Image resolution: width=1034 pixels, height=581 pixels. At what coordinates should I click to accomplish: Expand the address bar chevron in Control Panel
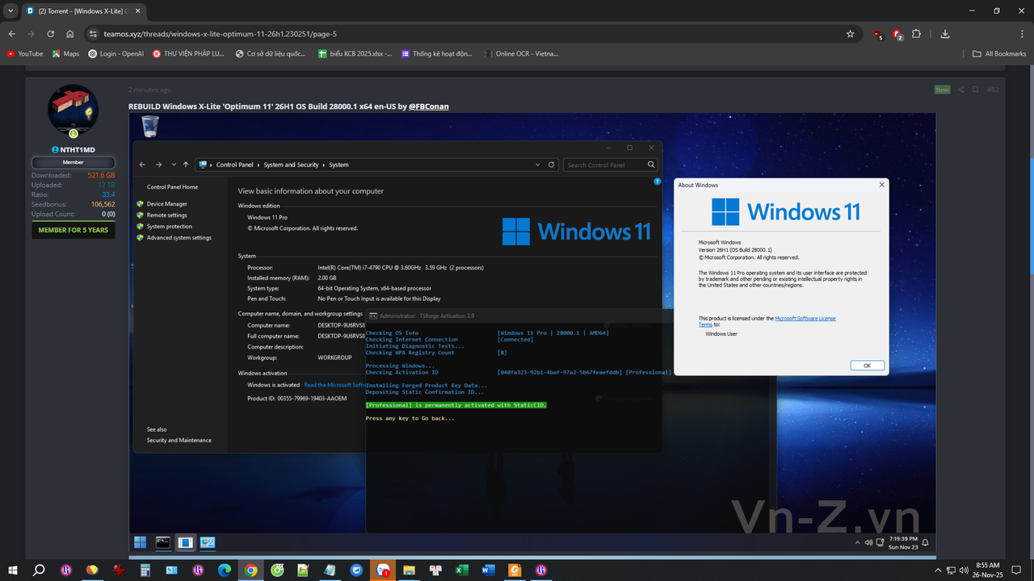[537, 165]
